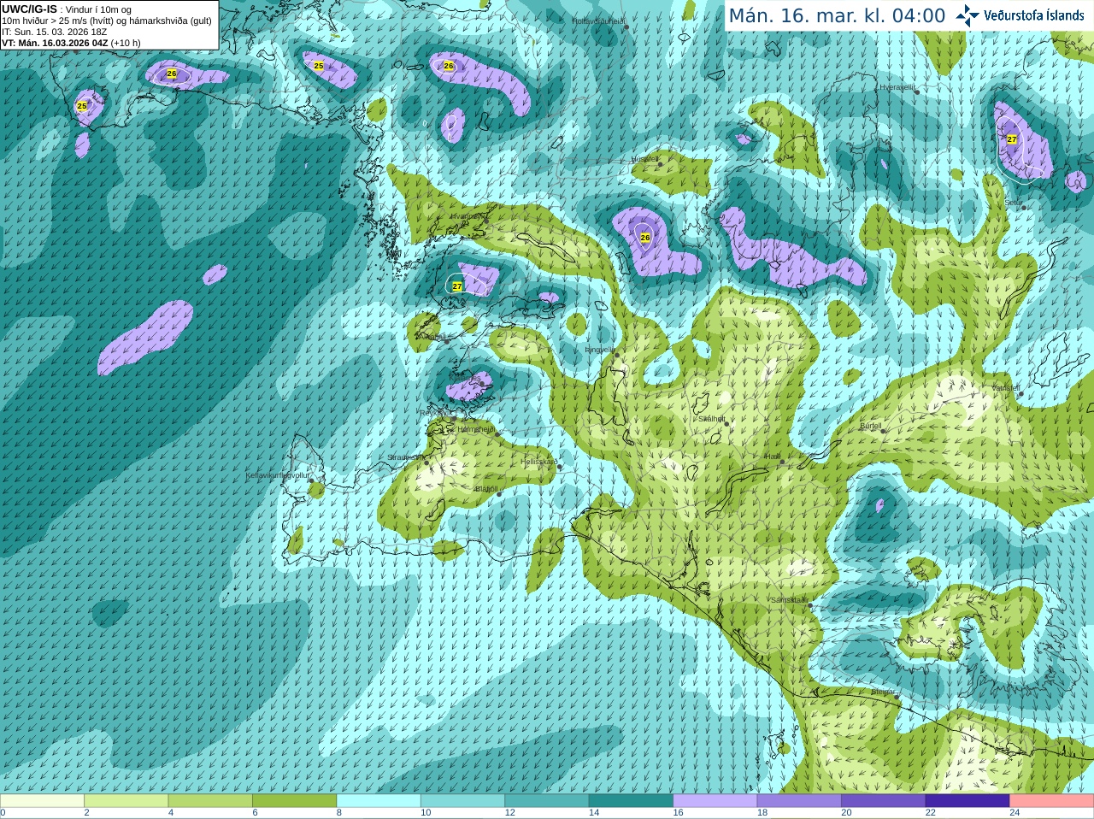Click the Sámsstaðir station label

tap(788, 600)
